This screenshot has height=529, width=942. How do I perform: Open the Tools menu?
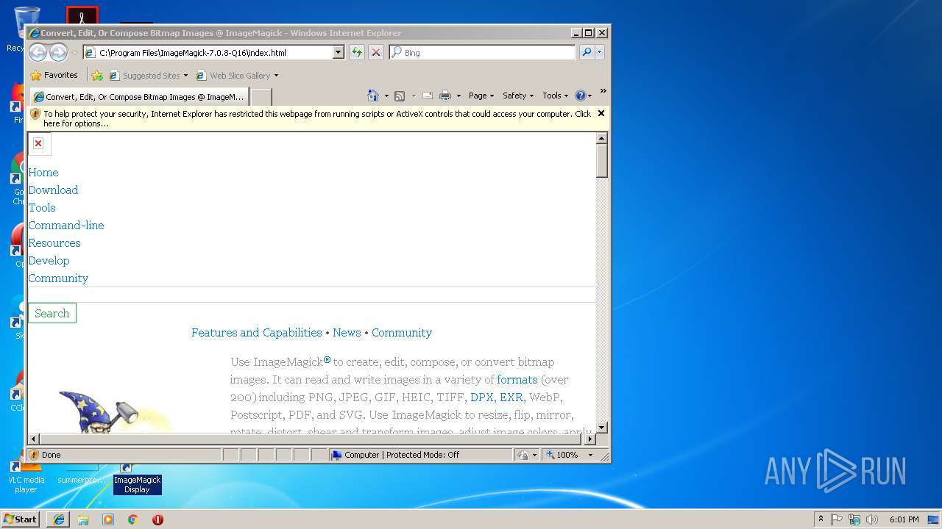click(556, 96)
